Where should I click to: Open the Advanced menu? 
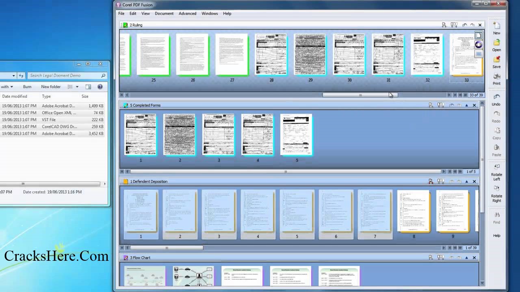187,13
